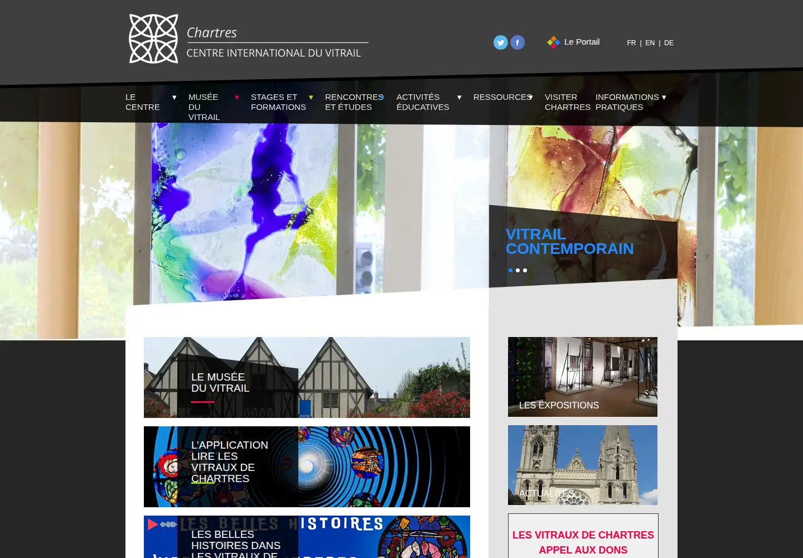Click Centre International du Vitrail title
The image size is (803, 558).
pos(273,53)
